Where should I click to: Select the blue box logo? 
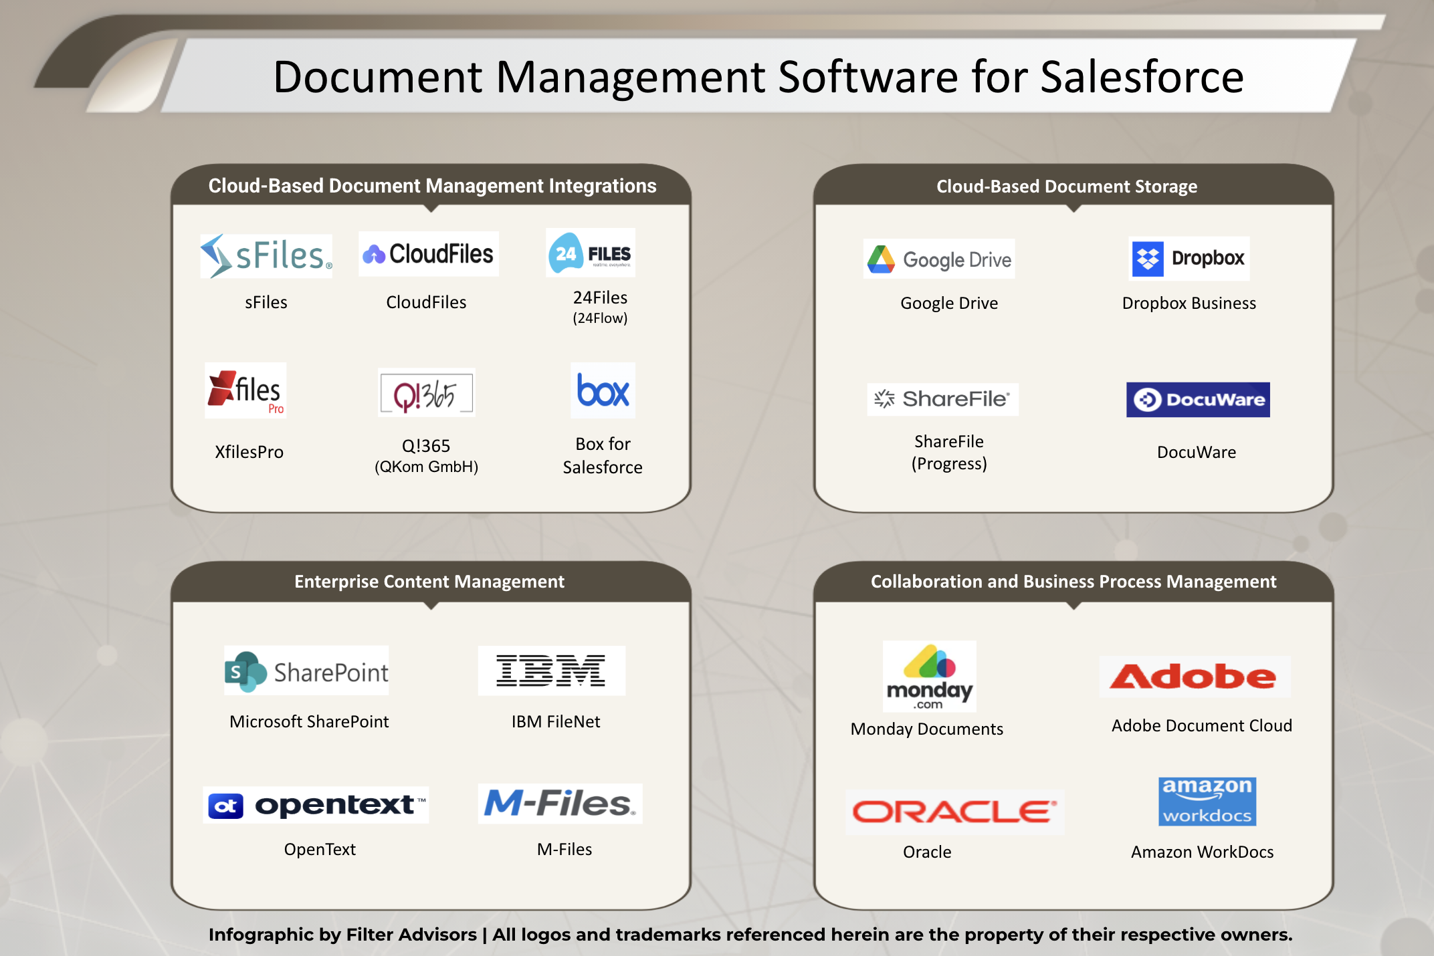603,390
